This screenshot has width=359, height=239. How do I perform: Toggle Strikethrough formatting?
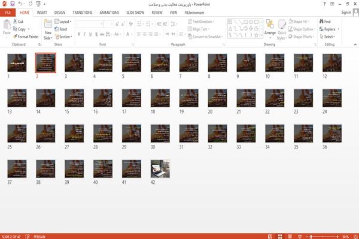pos(102,34)
